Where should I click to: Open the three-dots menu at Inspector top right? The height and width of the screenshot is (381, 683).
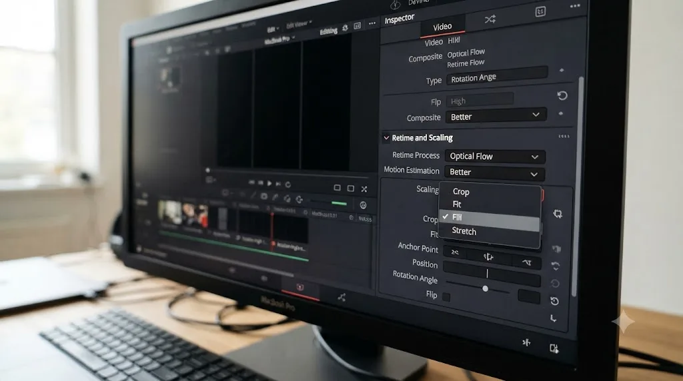click(575, 6)
